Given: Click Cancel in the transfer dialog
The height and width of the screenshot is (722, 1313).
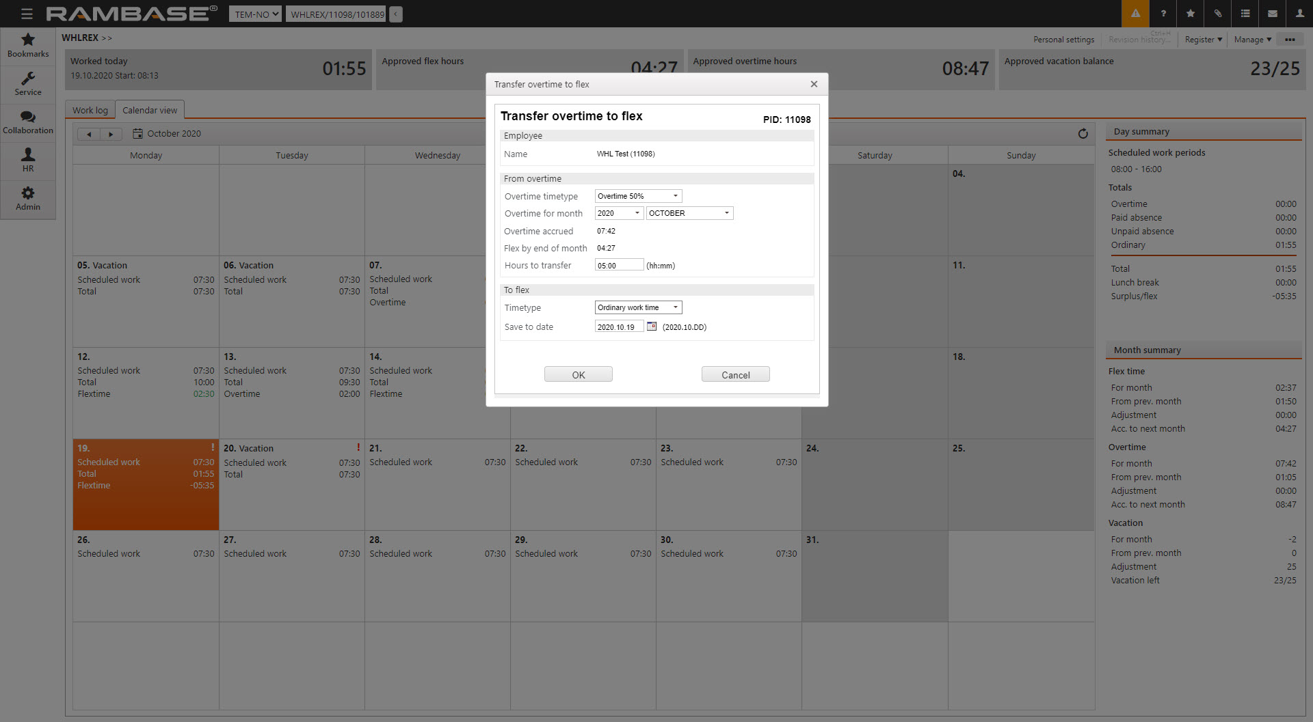Looking at the screenshot, I should click(x=735, y=374).
